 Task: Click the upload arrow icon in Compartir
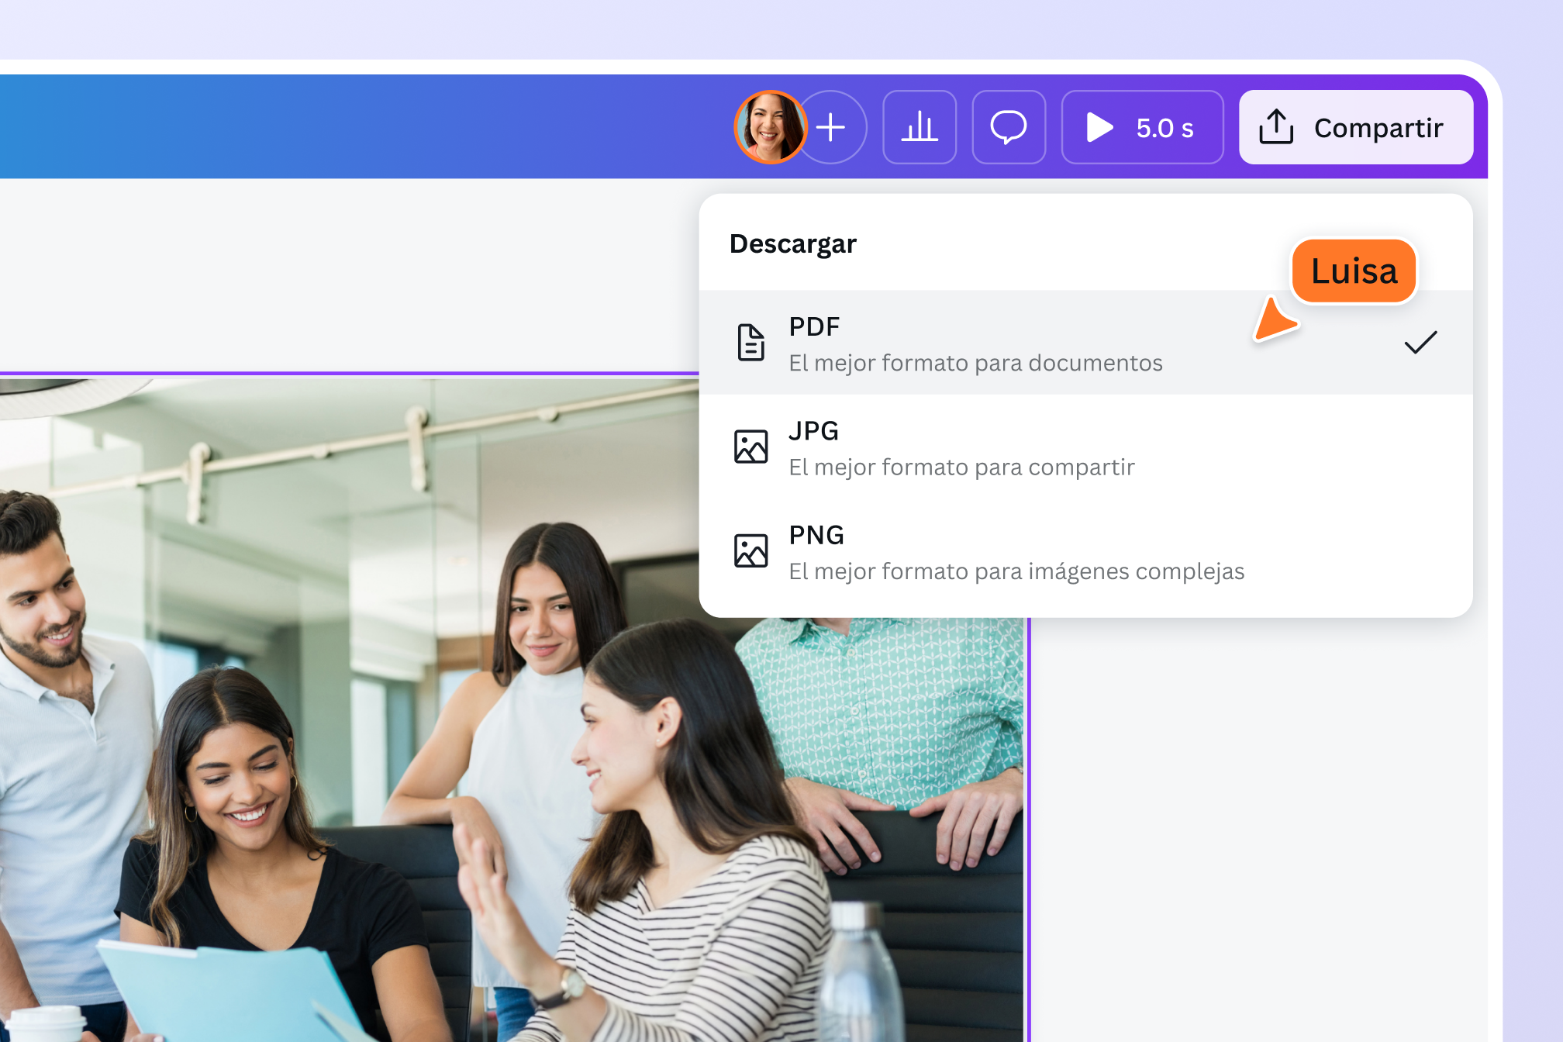tap(1276, 127)
